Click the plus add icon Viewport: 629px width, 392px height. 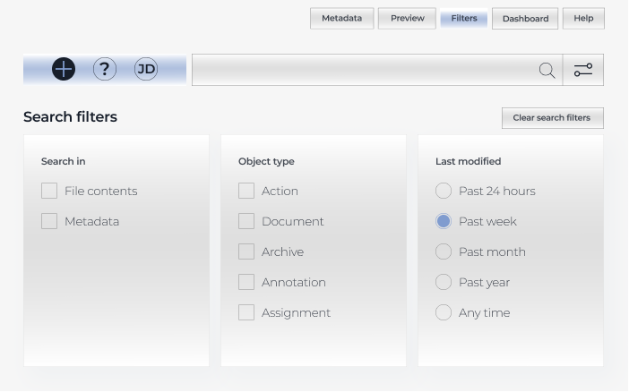coord(64,69)
